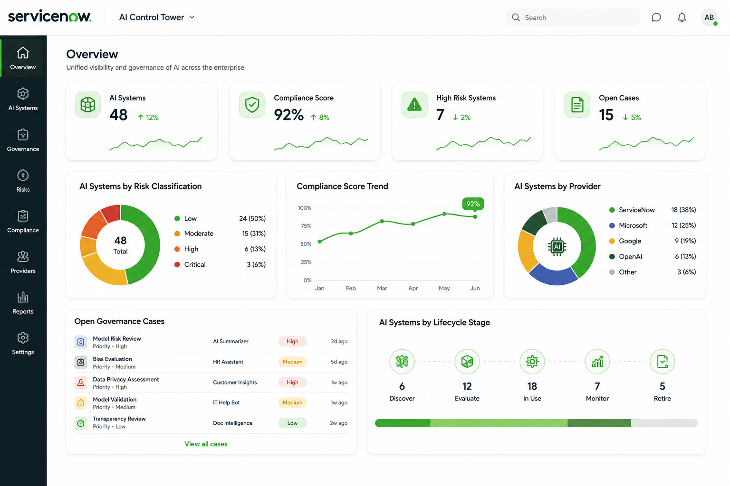Click Google provider legend label
730x486 pixels.
630,241
